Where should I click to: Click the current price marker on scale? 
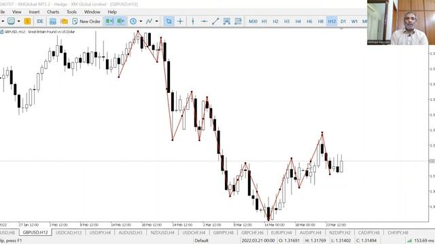coord(432,161)
